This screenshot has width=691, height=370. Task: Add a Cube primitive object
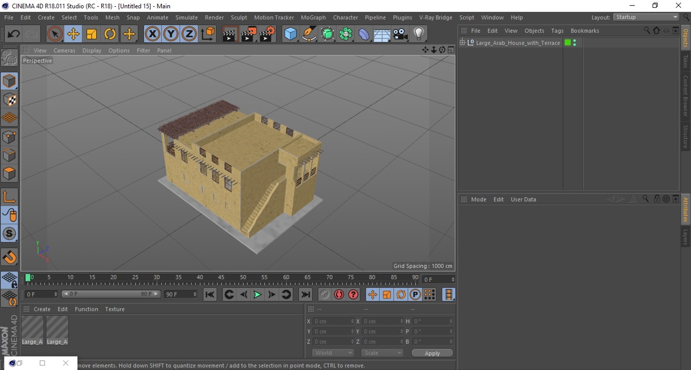pyautogui.click(x=291, y=34)
